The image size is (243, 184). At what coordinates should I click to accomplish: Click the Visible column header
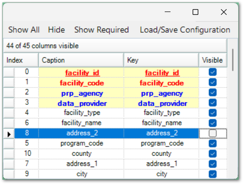click(213, 60)
